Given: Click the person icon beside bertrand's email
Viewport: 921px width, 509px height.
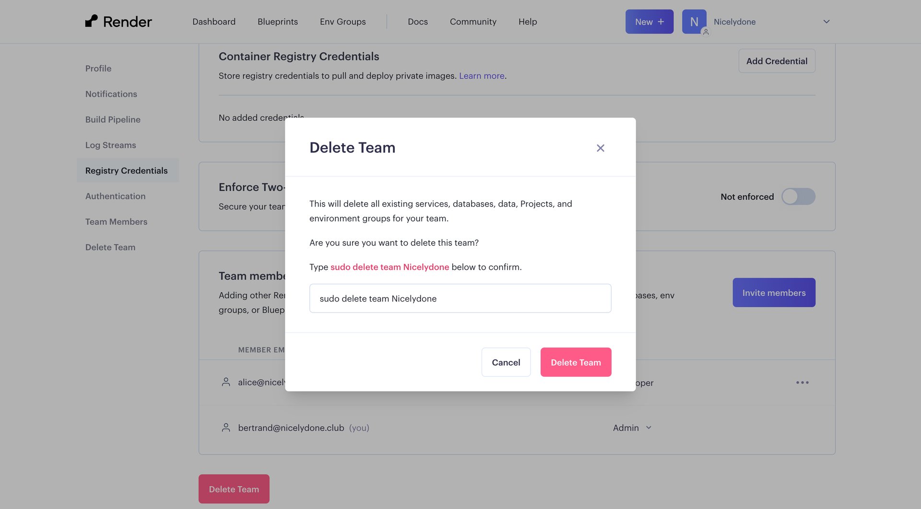Looking at the screenshot, I should point(225,427).
